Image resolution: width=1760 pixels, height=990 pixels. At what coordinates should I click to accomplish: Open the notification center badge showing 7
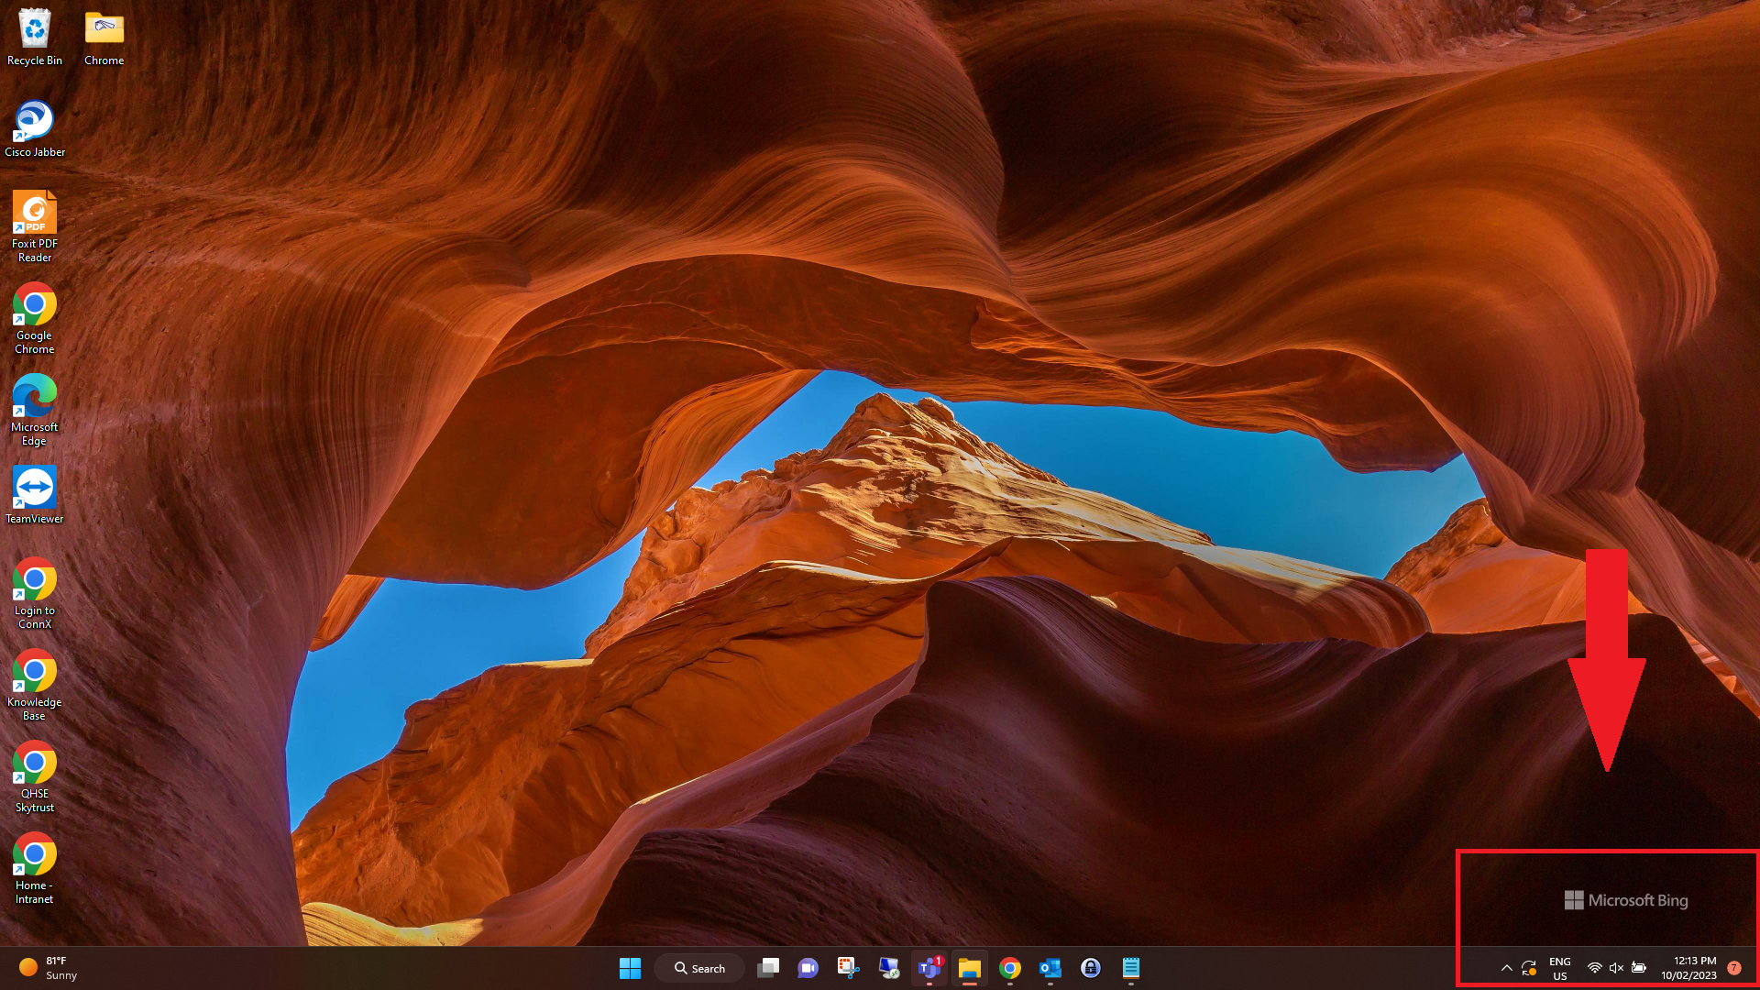click(1734, 968)
